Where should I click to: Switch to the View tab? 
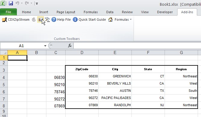point(145,12)
